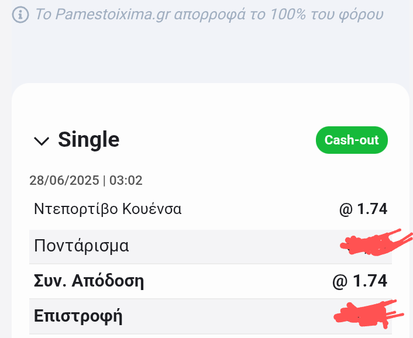Click the @ symbol beside Συν. Απόδοση odds
Viewport: 413px width, 338px height.
point(340,281)
